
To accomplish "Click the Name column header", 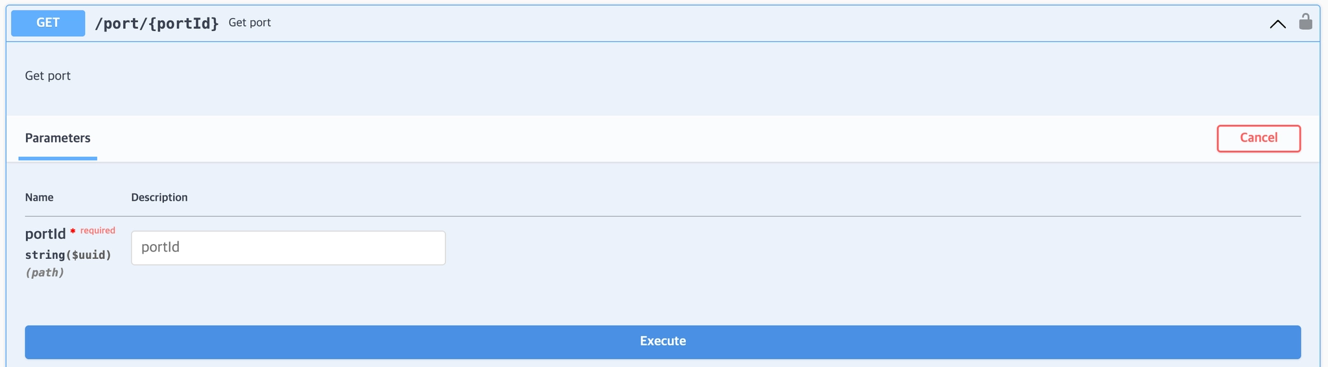I will (39, 197).
